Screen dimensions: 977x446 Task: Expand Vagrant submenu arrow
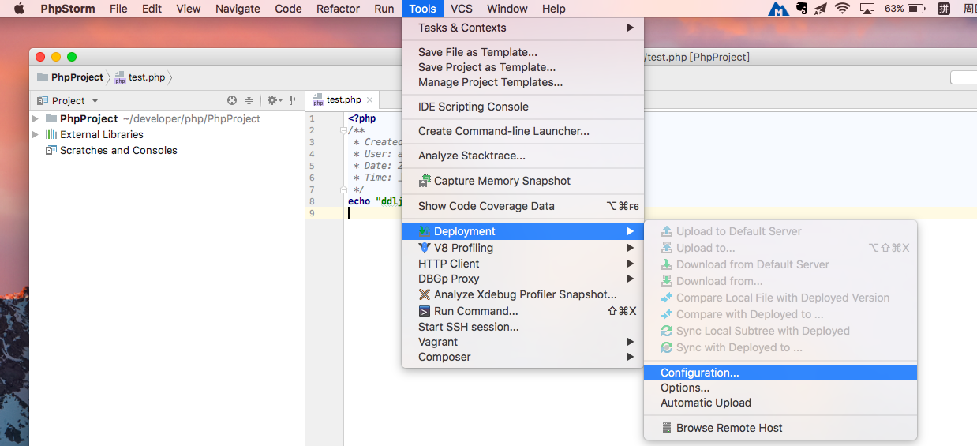(631, 342)
